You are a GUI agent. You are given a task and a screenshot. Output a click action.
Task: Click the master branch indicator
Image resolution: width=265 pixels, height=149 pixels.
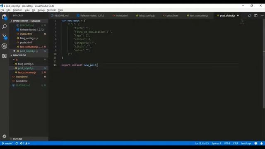(x=7, y=144)
